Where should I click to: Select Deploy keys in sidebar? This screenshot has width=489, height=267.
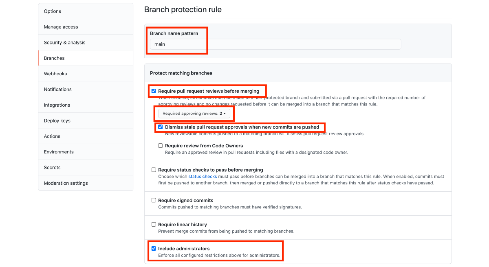click(86, 120)
